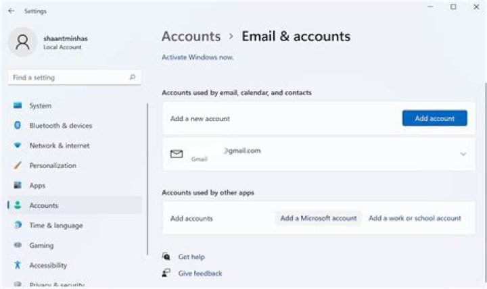Click the Accessibility figure icon
The height and width of the screenshot is (289, 487).
tap(18, 265)
